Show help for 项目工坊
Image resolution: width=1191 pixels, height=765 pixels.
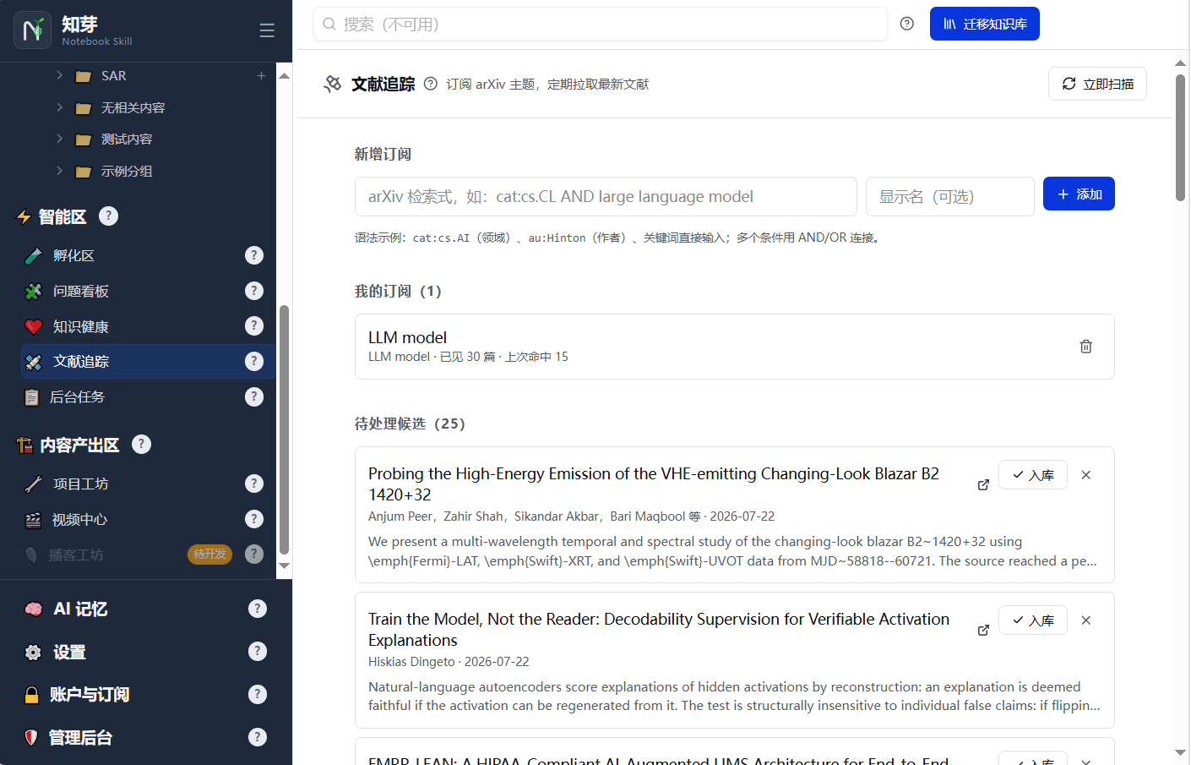pos(254,484)
